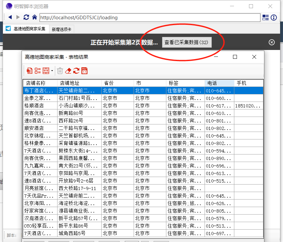Clear the results with the eraser icon

pyautogui.click(x=68, y=71)
